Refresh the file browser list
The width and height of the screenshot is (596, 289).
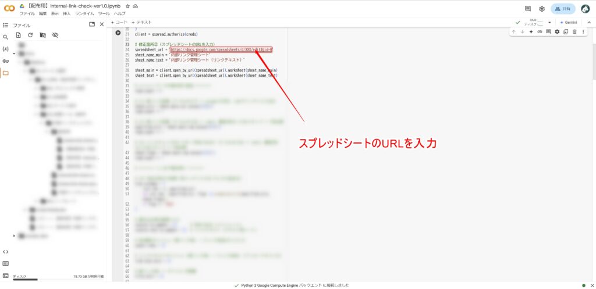(x=30, y=35)
